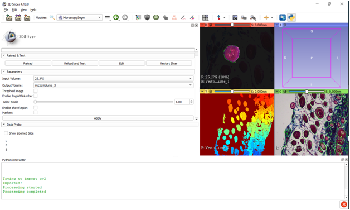Click the screenshot capture camera icon

[x=235, y=17]
